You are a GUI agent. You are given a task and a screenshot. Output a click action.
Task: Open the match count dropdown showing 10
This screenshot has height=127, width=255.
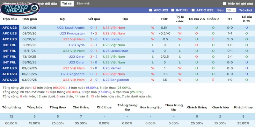(x=231, y=10)
